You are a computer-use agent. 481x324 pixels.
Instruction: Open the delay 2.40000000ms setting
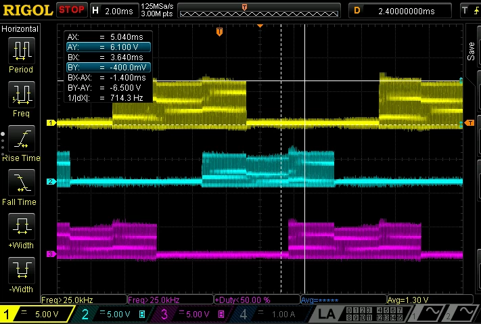click(x=400, y=11)
